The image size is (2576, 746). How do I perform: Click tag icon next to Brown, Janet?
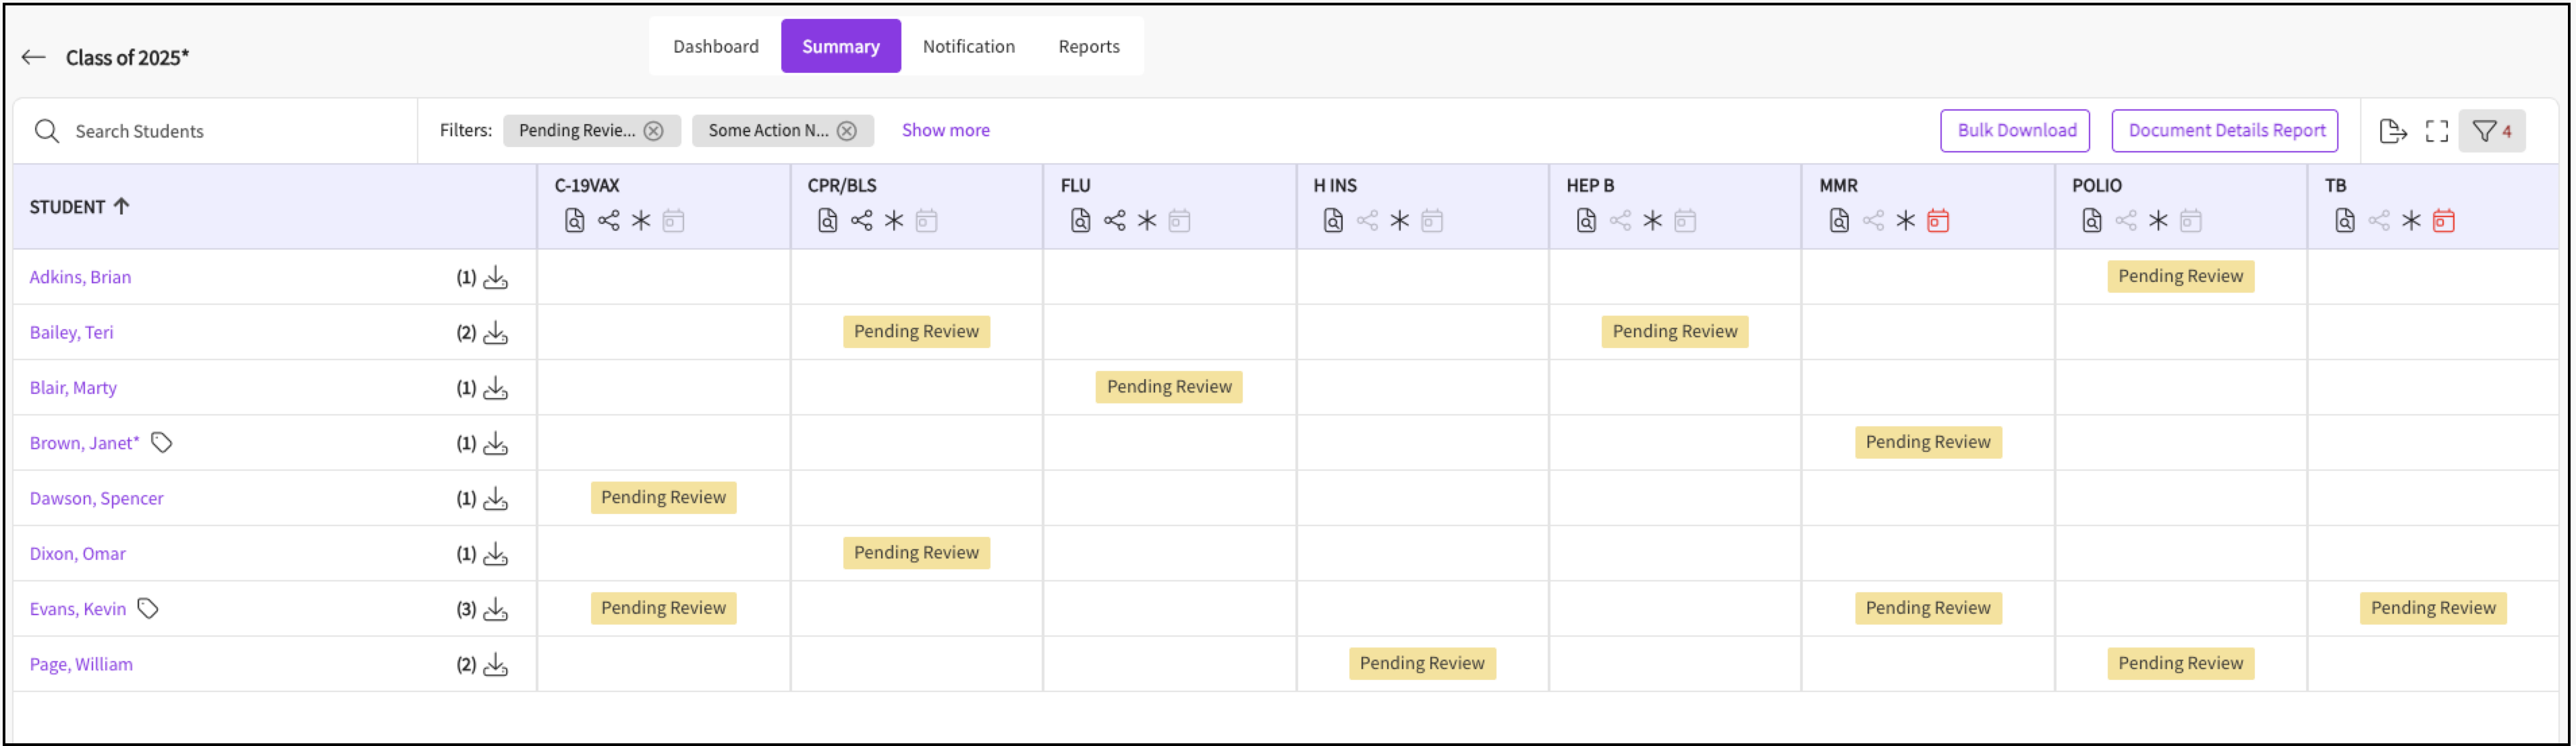161,443
